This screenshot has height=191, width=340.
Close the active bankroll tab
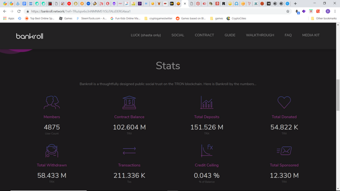[x=185, y=4]
